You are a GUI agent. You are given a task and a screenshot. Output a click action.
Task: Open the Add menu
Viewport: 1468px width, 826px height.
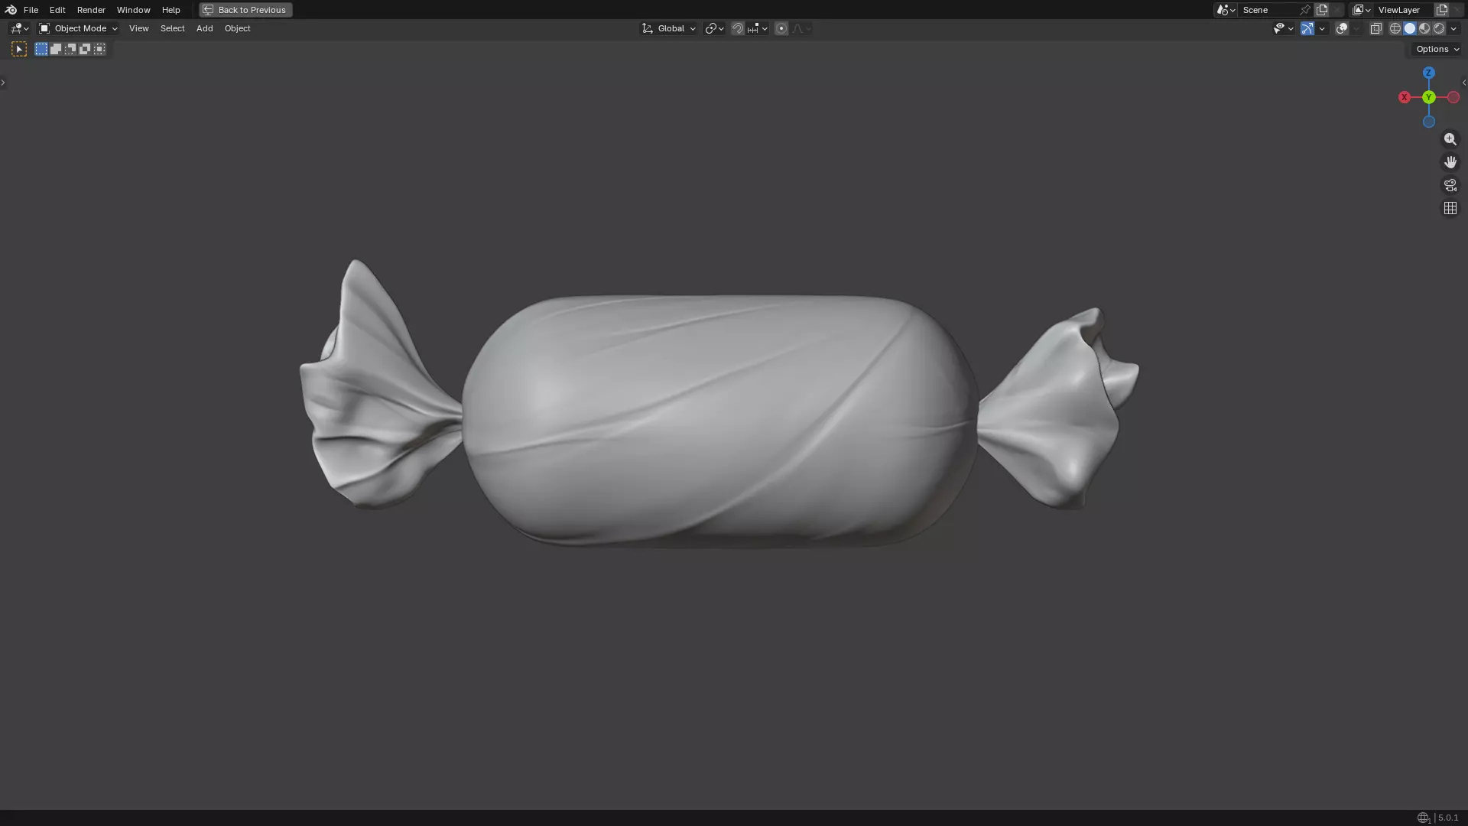click(204, 28)
